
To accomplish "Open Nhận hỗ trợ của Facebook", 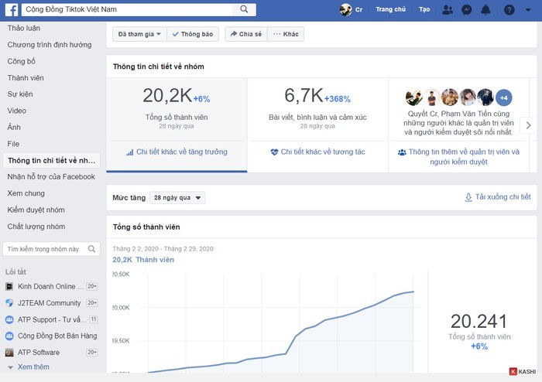I will pyautogui.click(x=51, y=177).
